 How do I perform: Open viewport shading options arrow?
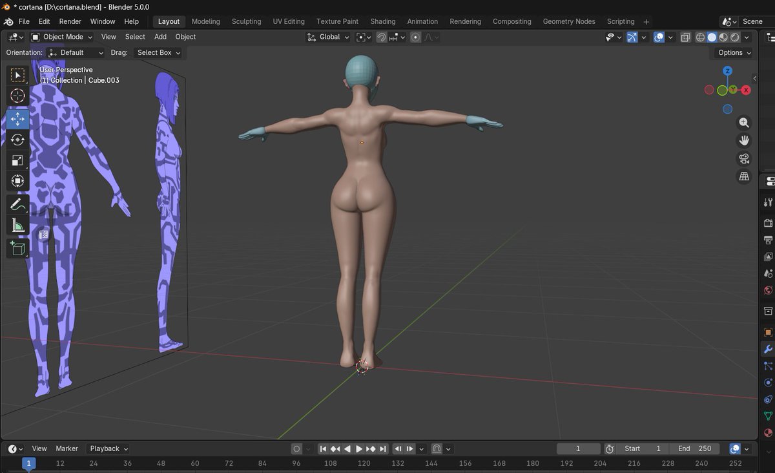point(747,37)
